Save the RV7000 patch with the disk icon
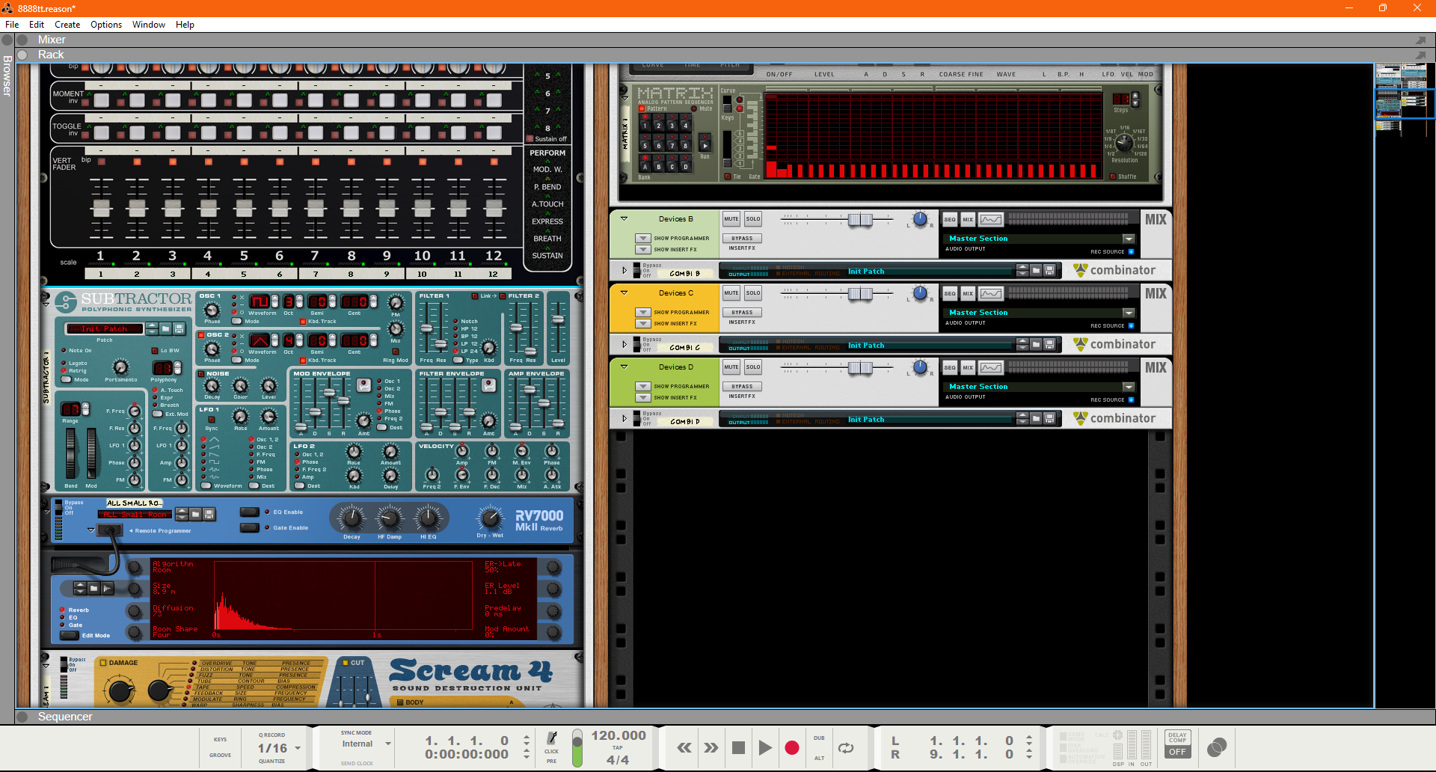Image resolution: width=1436 pixels, height=772 pixels. pyautogui.click(x=209, y=514)
